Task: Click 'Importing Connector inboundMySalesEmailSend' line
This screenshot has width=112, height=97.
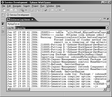Action: (57, 57)
